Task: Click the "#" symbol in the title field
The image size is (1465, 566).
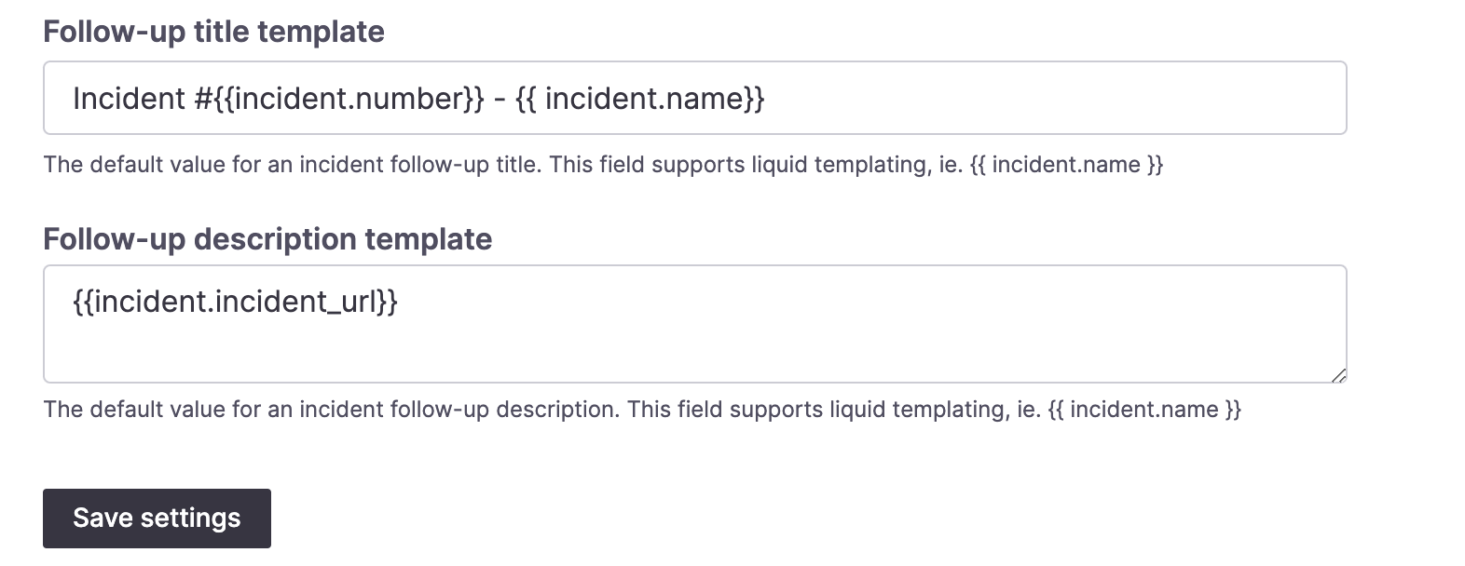Action: point(203,98)
